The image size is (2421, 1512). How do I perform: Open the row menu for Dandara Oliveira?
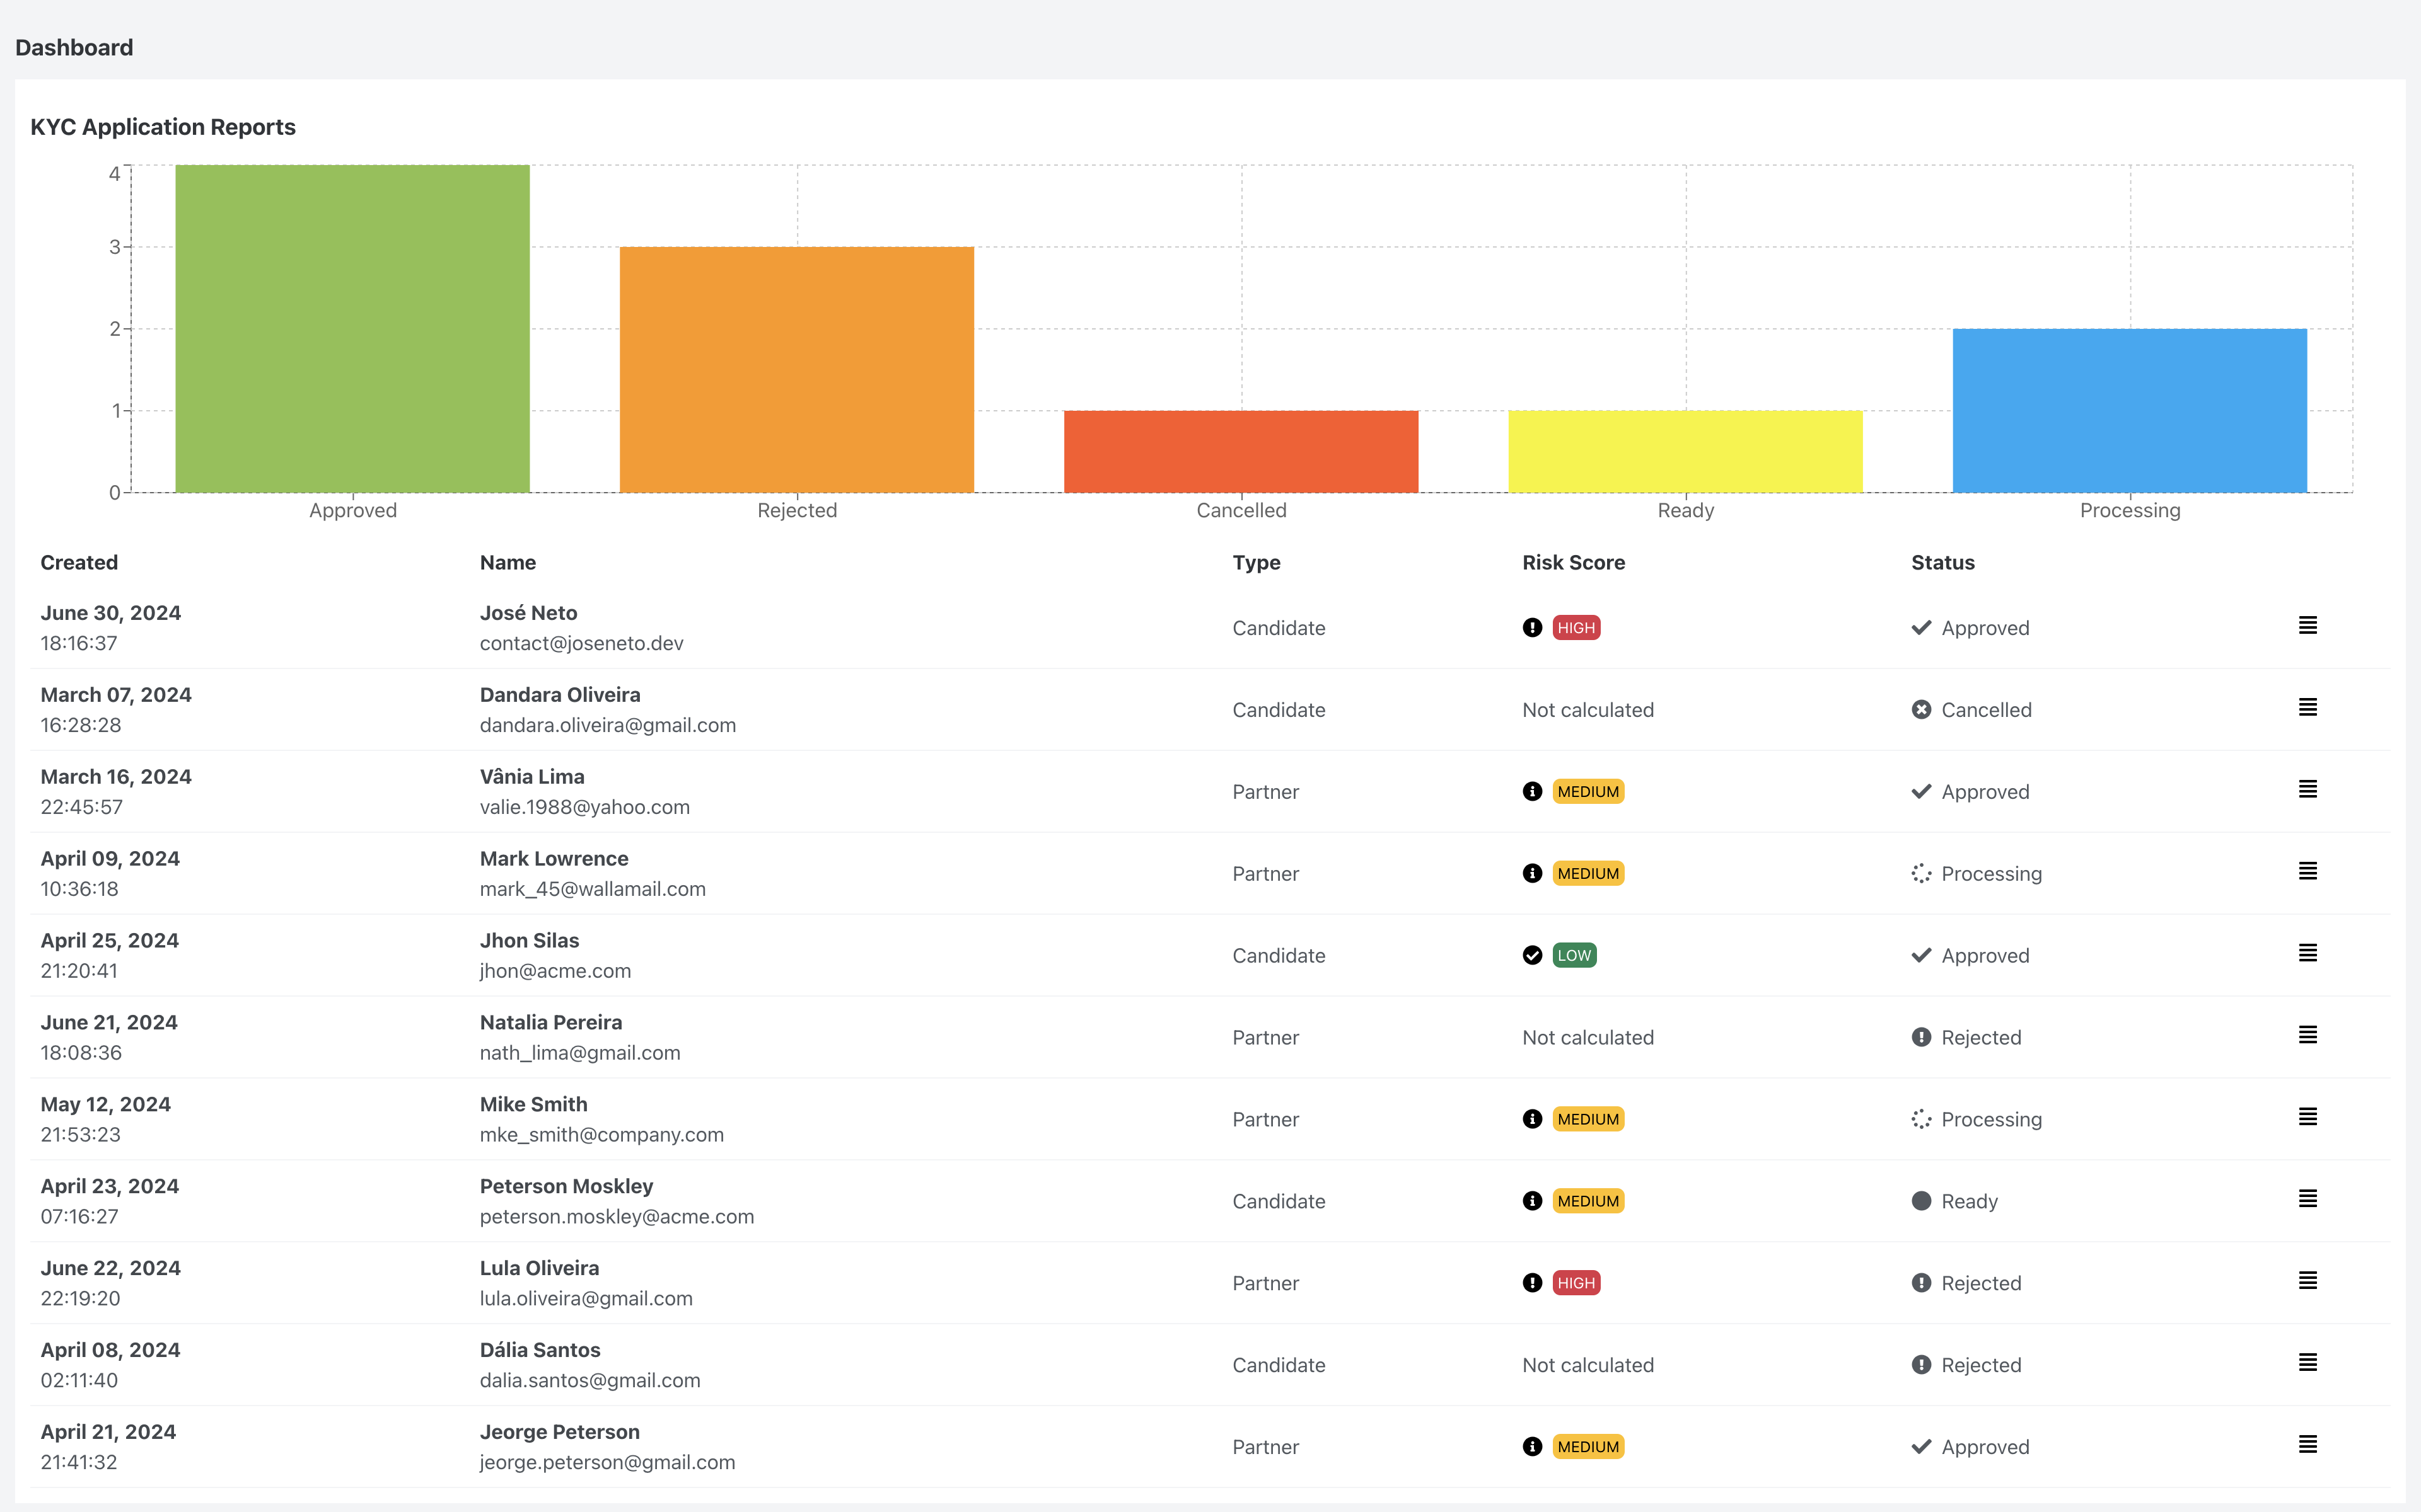click(2307, 708)
